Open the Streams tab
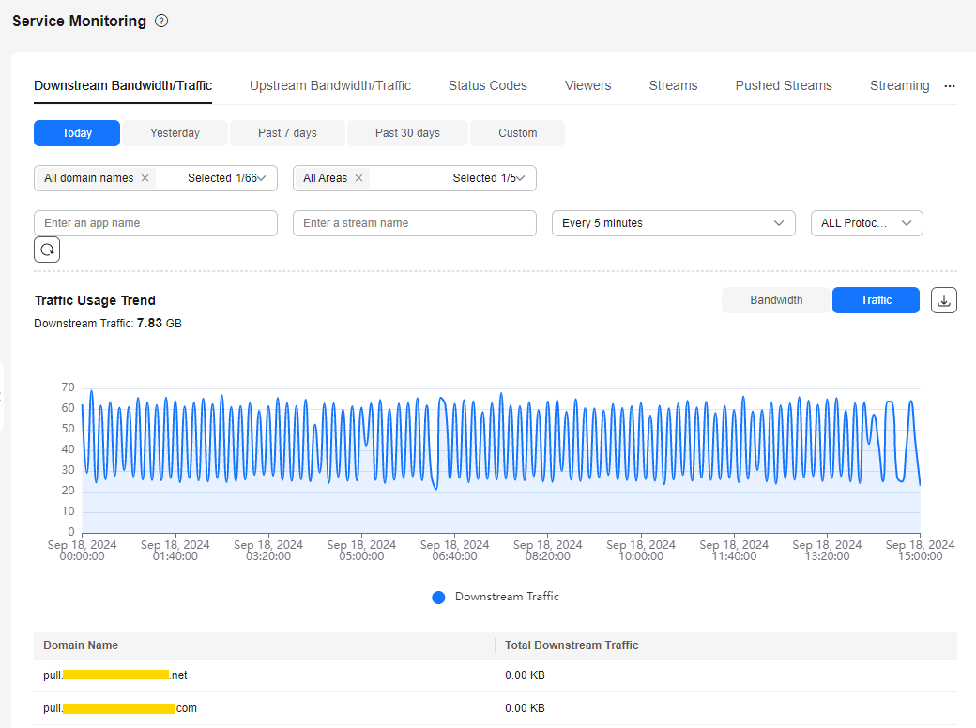The width and height of the screenshot is (976, 728). (x=673, y=86)
